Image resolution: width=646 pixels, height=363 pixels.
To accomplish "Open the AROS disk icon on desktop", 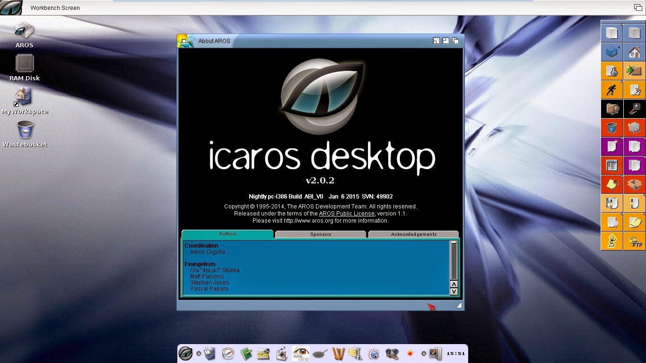I will coord(24,31).
